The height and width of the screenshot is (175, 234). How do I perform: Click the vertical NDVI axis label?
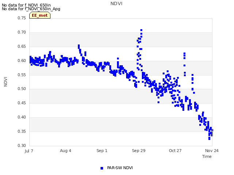(x=5, y=82)
